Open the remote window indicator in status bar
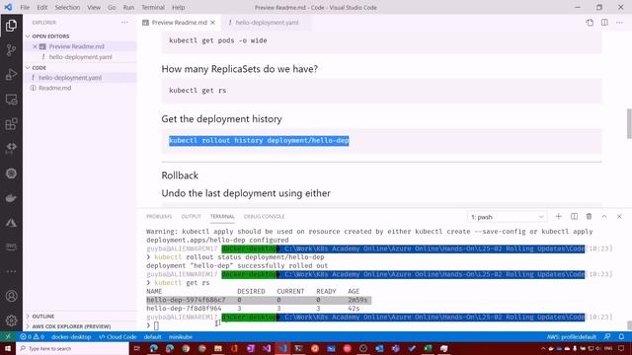The height and width of the screenshot is (355, 632). (x=8, y=337)
